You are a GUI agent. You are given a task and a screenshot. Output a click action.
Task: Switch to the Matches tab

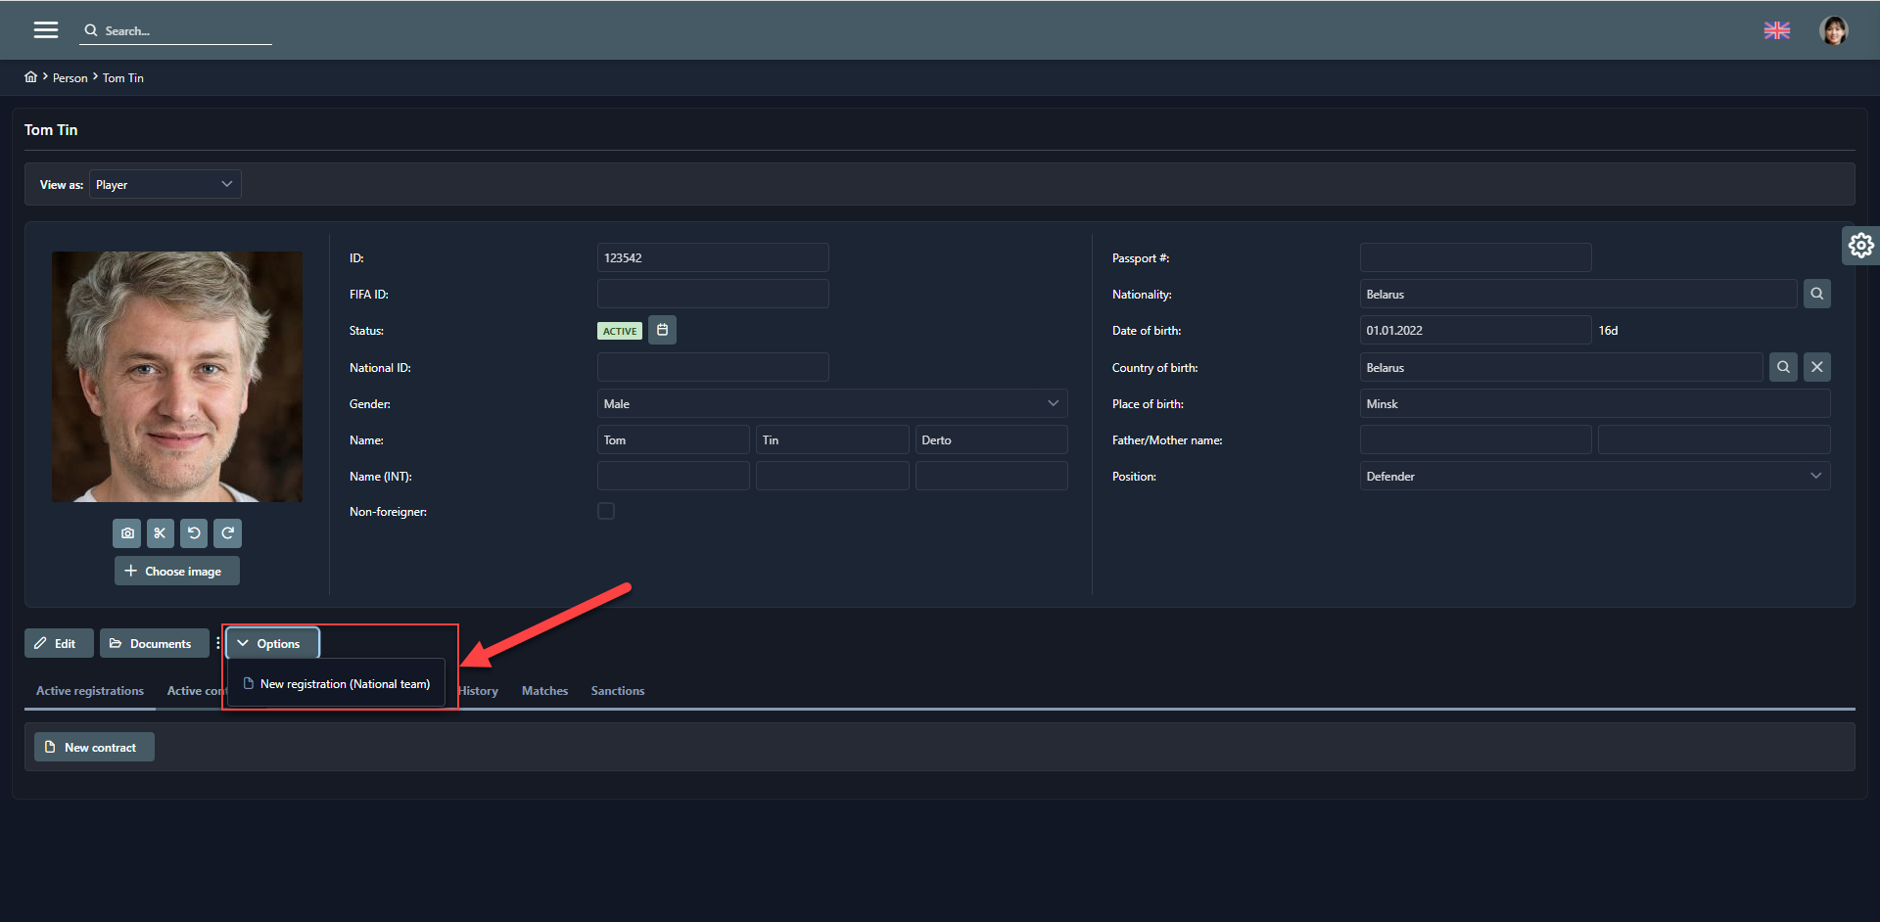544,691
